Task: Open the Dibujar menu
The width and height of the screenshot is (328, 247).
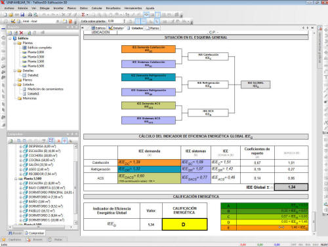Action: coord(45,8)
